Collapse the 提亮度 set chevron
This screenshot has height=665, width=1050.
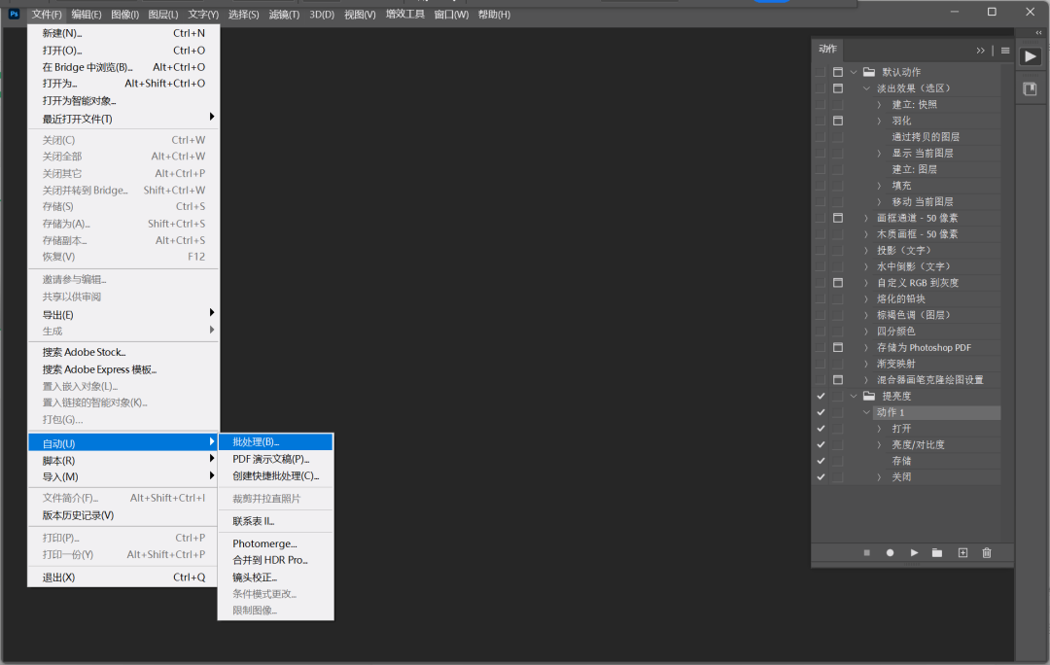pyautogui.click(x=854, y=396)
